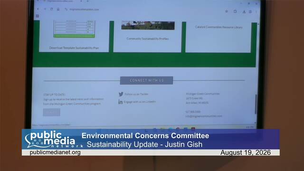Click the page vertical scrollbar thumb
This screenshot has width=304, height=171.
pyautogui.click(x=256, y=104)
